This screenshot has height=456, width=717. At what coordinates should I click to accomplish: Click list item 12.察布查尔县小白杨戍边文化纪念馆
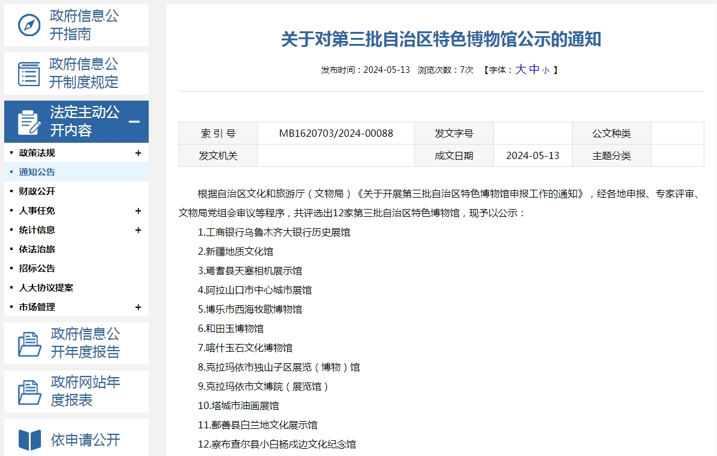click(x=277, y=444)
